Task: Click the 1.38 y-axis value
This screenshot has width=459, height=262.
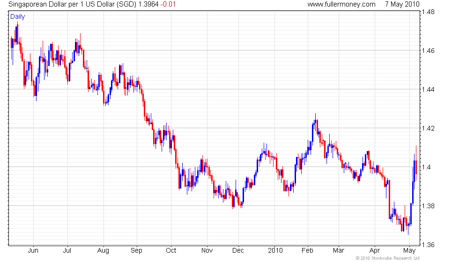Action: 428,206
